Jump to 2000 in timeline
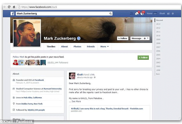This screenshot has width=182, height=124. click(158, 66)
